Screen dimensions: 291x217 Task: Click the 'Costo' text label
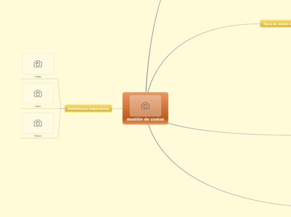[x=38, y=76]
